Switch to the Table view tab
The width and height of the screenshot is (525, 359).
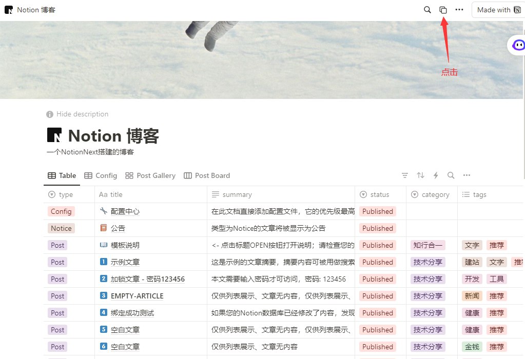[62, 175]
